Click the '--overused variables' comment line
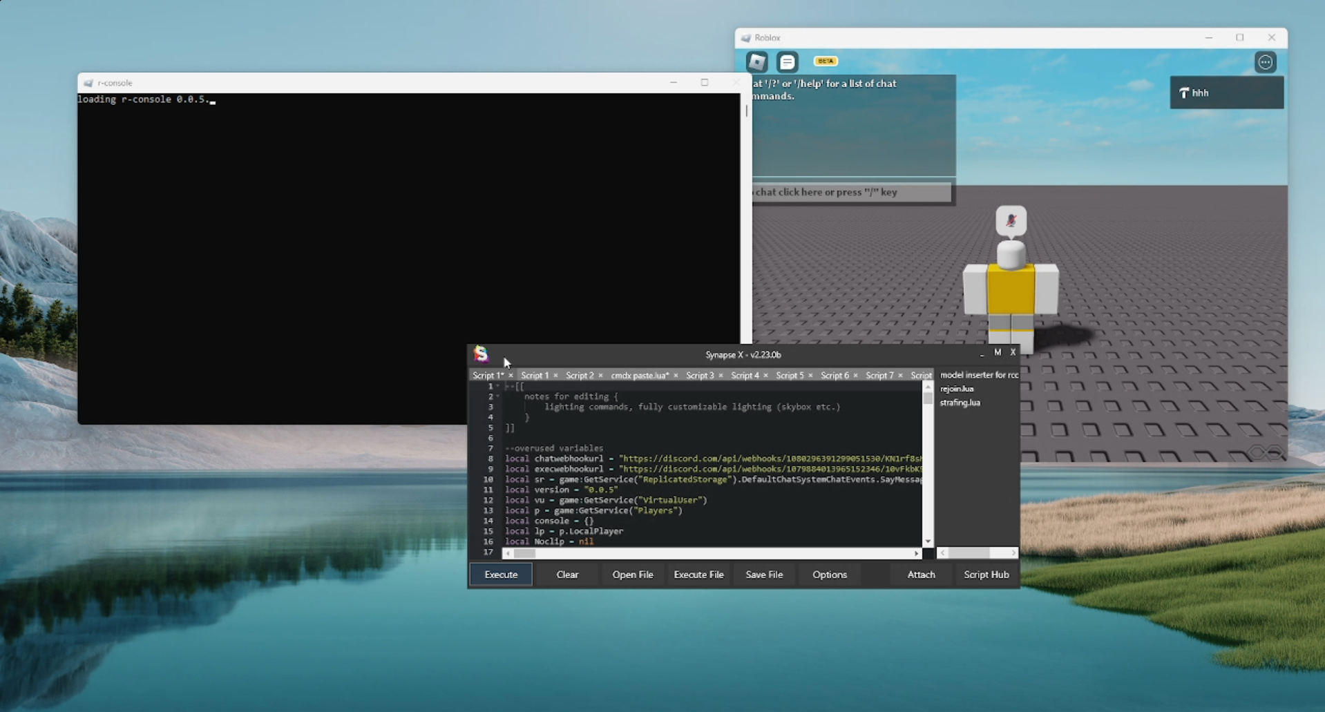This screenshot has height=712, width=1325. pyautogui.click(x=554, y=448)
